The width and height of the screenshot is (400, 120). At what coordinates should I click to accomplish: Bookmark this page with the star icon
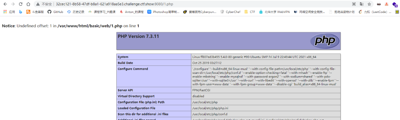tap(369, 4)
